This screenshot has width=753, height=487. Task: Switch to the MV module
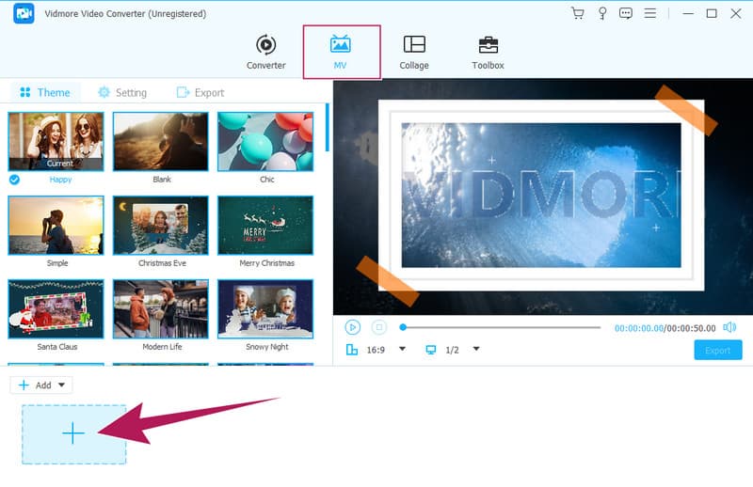coord(341,52)
